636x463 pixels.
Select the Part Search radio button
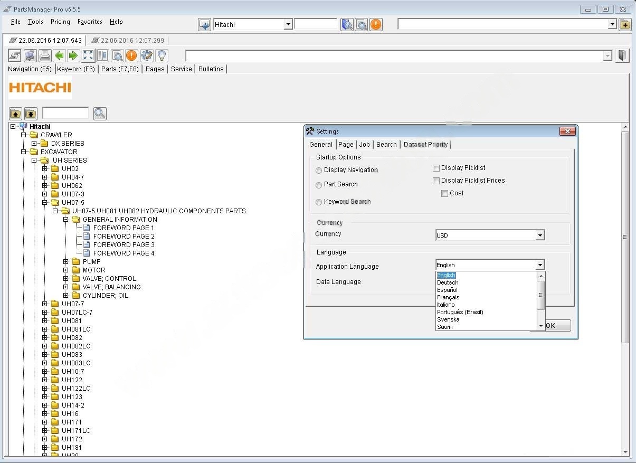tap(319, 185)
